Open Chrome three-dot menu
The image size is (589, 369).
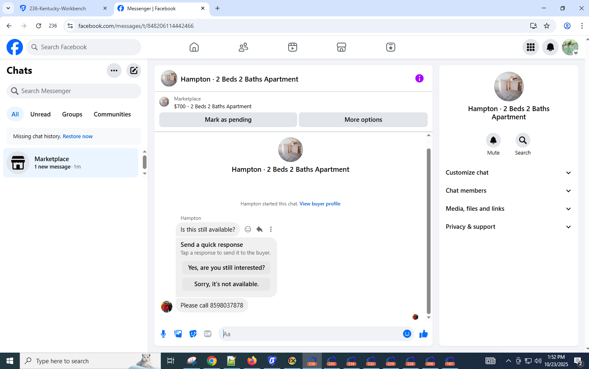point(582,26)
